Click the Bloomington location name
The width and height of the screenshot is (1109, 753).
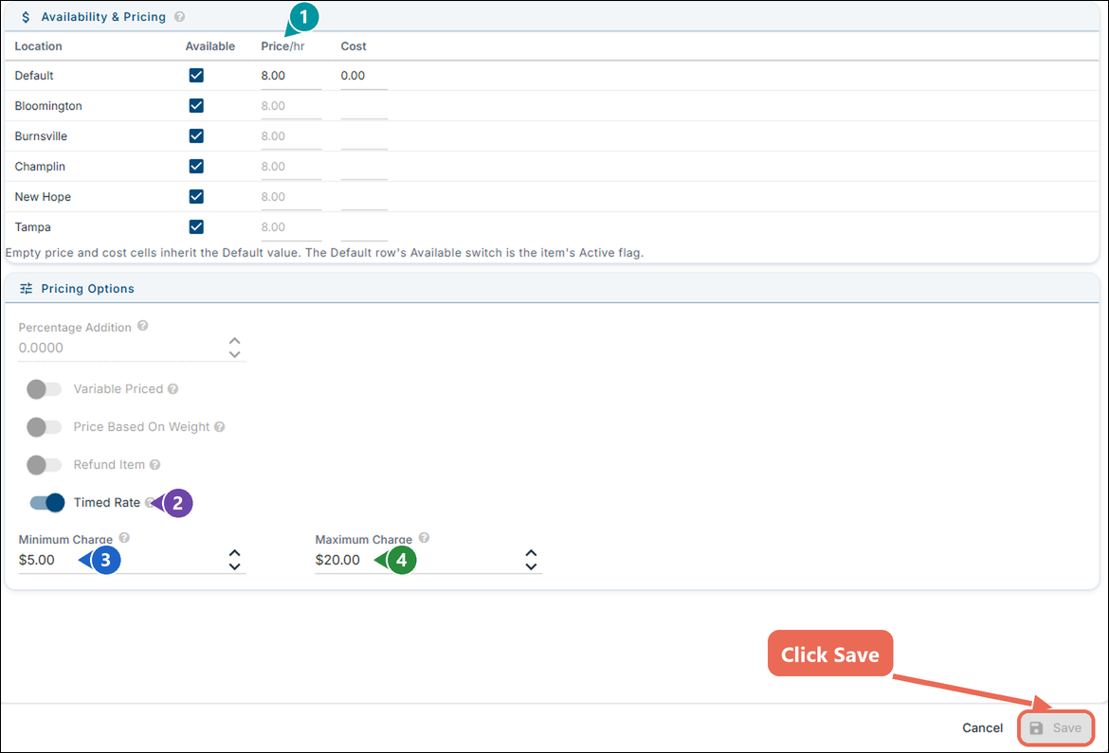coord(48,106)
